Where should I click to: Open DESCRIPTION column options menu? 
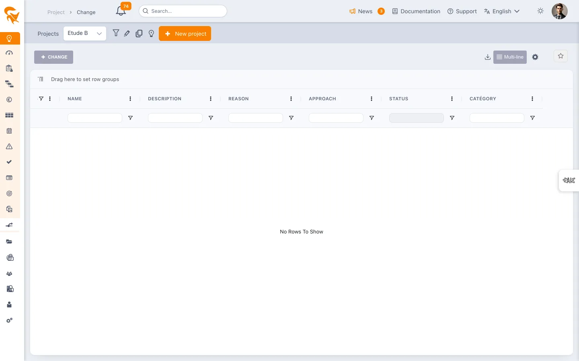211,99
